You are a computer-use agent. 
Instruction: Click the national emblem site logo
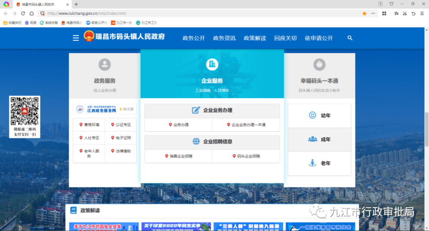point(89,36)
